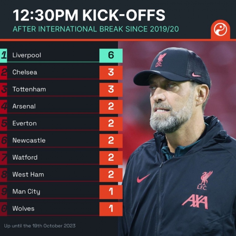Click the Liverpool crest on the jacket
Screen dimensions: 236x236
coord(205,180)
